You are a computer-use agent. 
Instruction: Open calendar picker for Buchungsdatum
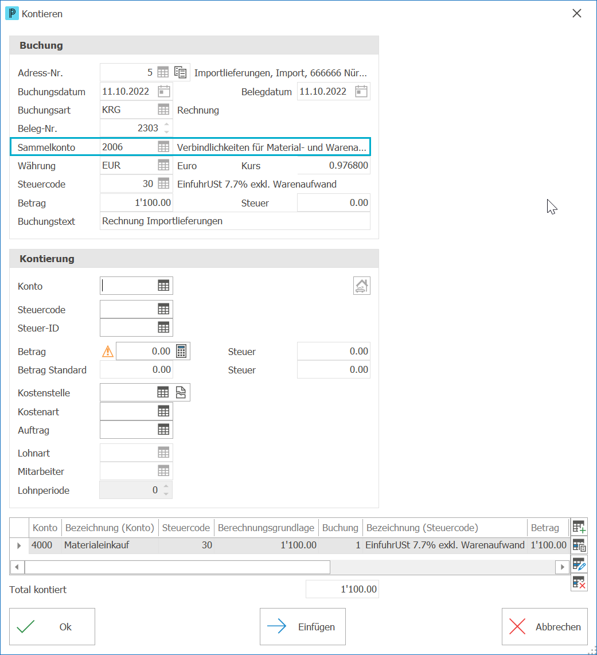pos(164,92)
